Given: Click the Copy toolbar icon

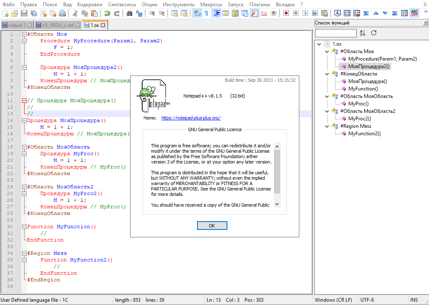Looking at the screenshot, I should tap(85, 13).
